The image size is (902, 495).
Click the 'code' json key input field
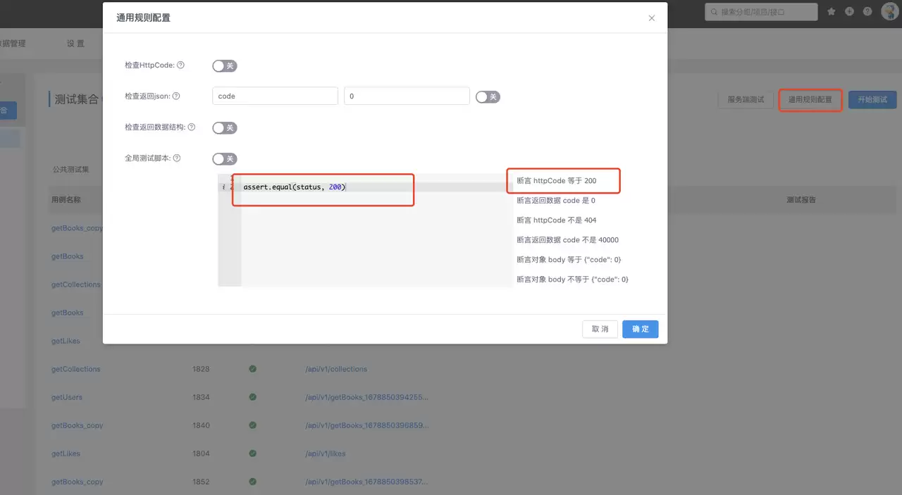coord(275,96)
